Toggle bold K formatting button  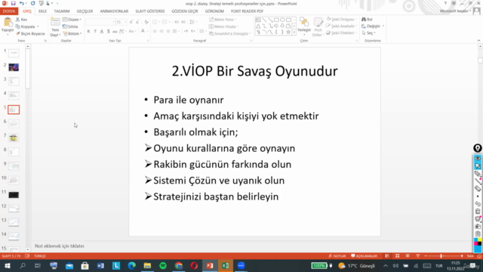point(88,32)
